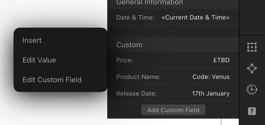Screen dimensions: 265x125
Task: Open the Navigator panel icon
Action: pyautogui.click(x=252, y=69)
